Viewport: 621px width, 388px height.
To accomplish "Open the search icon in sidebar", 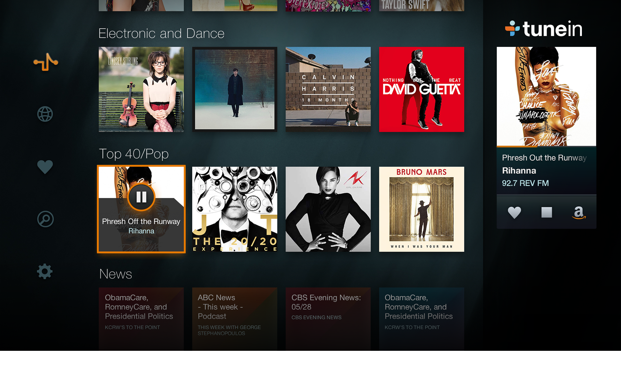I will 45,219.
